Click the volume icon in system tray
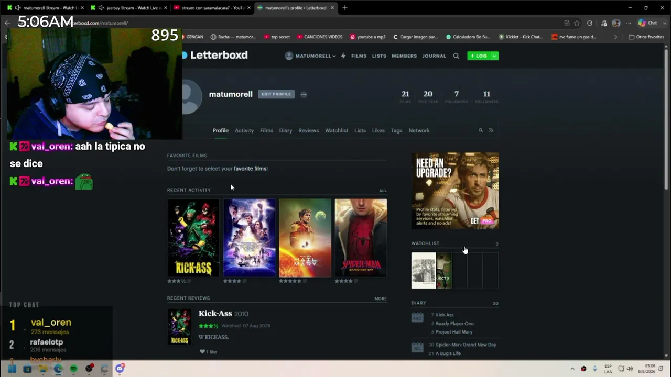Image resolution: width=671 pixels, height=377 pixels. 630,369
